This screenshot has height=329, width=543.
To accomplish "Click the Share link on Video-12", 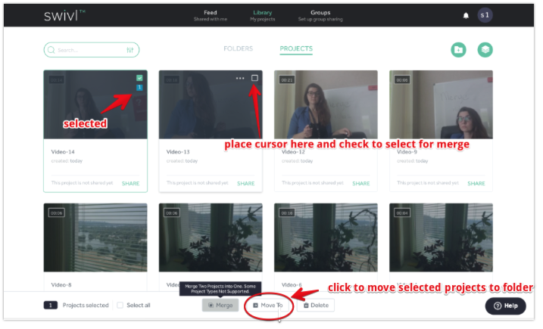I will click(360, 183).
